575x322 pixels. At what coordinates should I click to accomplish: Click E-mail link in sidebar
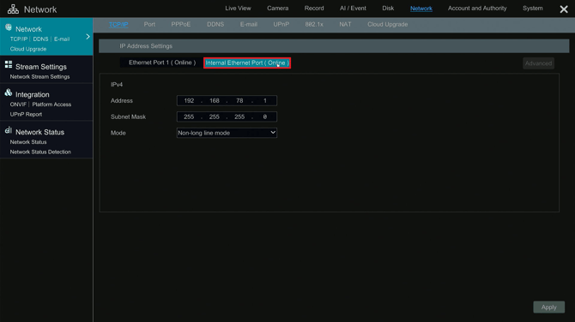pyautogui.click(x=62, y=39)
